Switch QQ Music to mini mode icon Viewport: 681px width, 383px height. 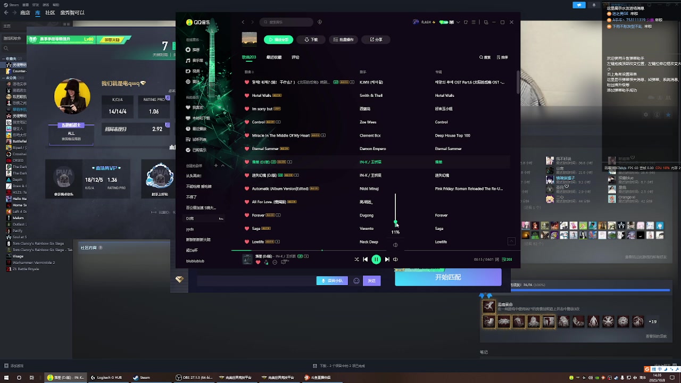click(x=486, y=22)
